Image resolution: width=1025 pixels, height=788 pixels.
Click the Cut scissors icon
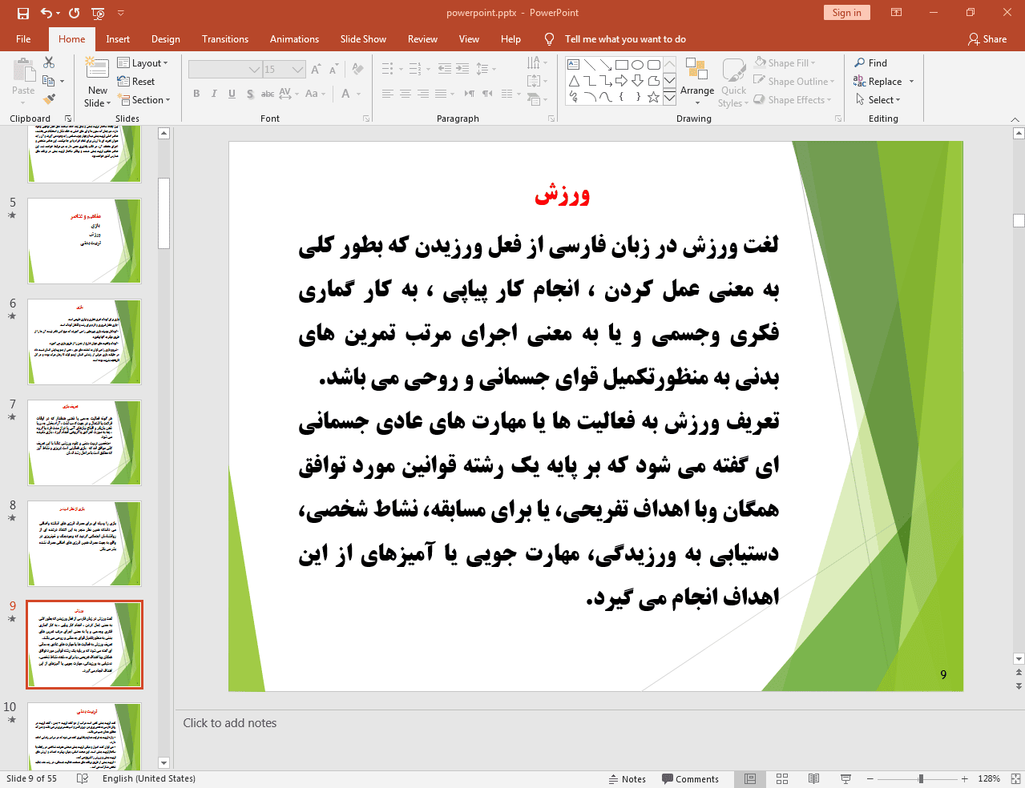pos(49,62)
